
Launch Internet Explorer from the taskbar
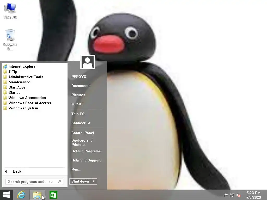click(21, 195)
